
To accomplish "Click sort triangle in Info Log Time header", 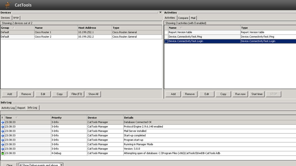I will [x=17, y=117].
